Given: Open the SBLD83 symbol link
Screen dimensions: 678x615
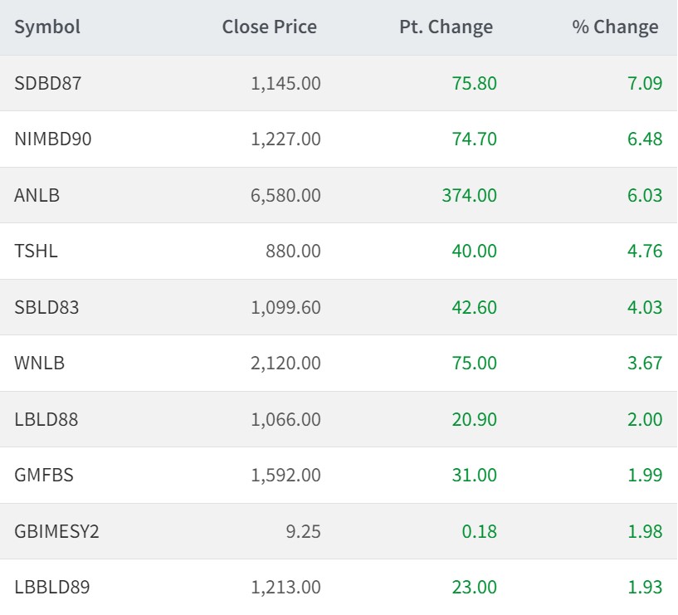Looking at the screenshot, I should (x=47, y=307).
